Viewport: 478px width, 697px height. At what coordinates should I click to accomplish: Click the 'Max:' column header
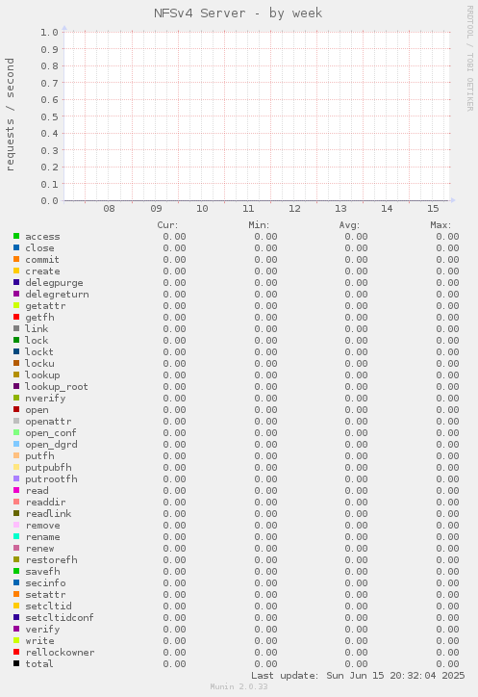[440, 225]
